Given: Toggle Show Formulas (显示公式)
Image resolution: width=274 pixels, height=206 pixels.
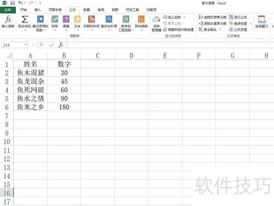Looking at the screenshot, I should [238, 18].
